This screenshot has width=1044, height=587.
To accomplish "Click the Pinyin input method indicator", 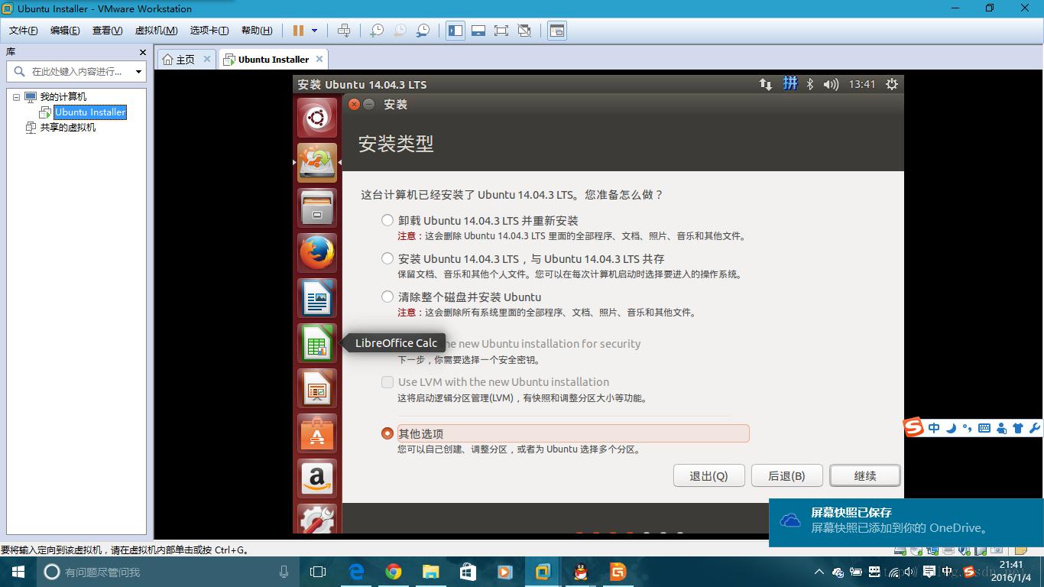I will [x=789, y=83].
